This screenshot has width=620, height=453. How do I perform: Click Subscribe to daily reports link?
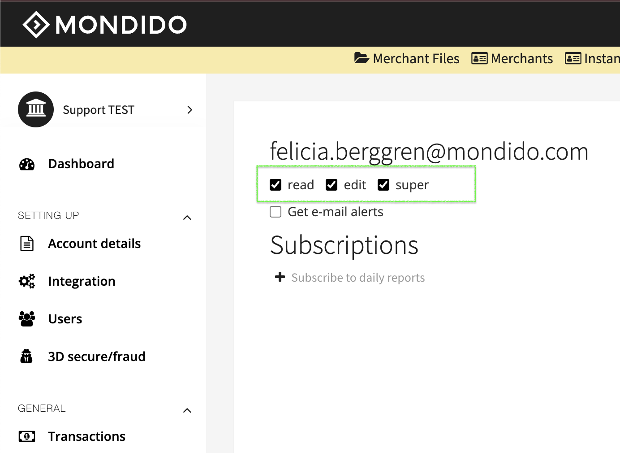coord(358,278)
